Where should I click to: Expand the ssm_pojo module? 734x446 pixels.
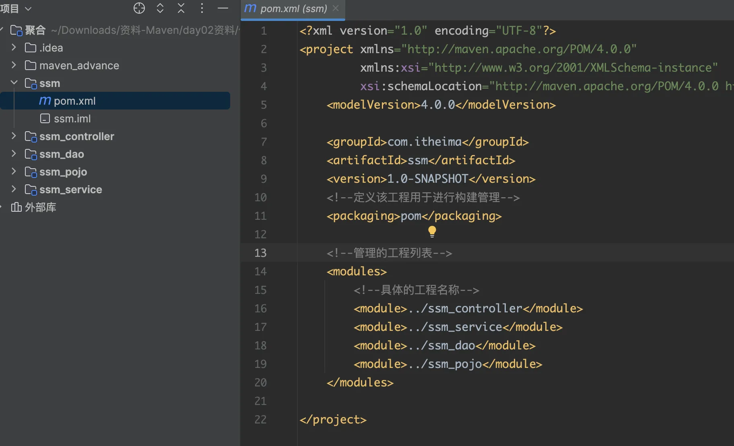(14, 171)
